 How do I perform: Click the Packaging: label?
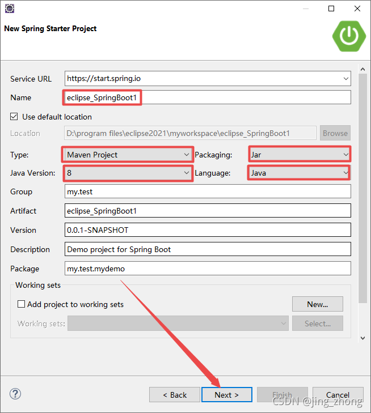pos(213,155)
